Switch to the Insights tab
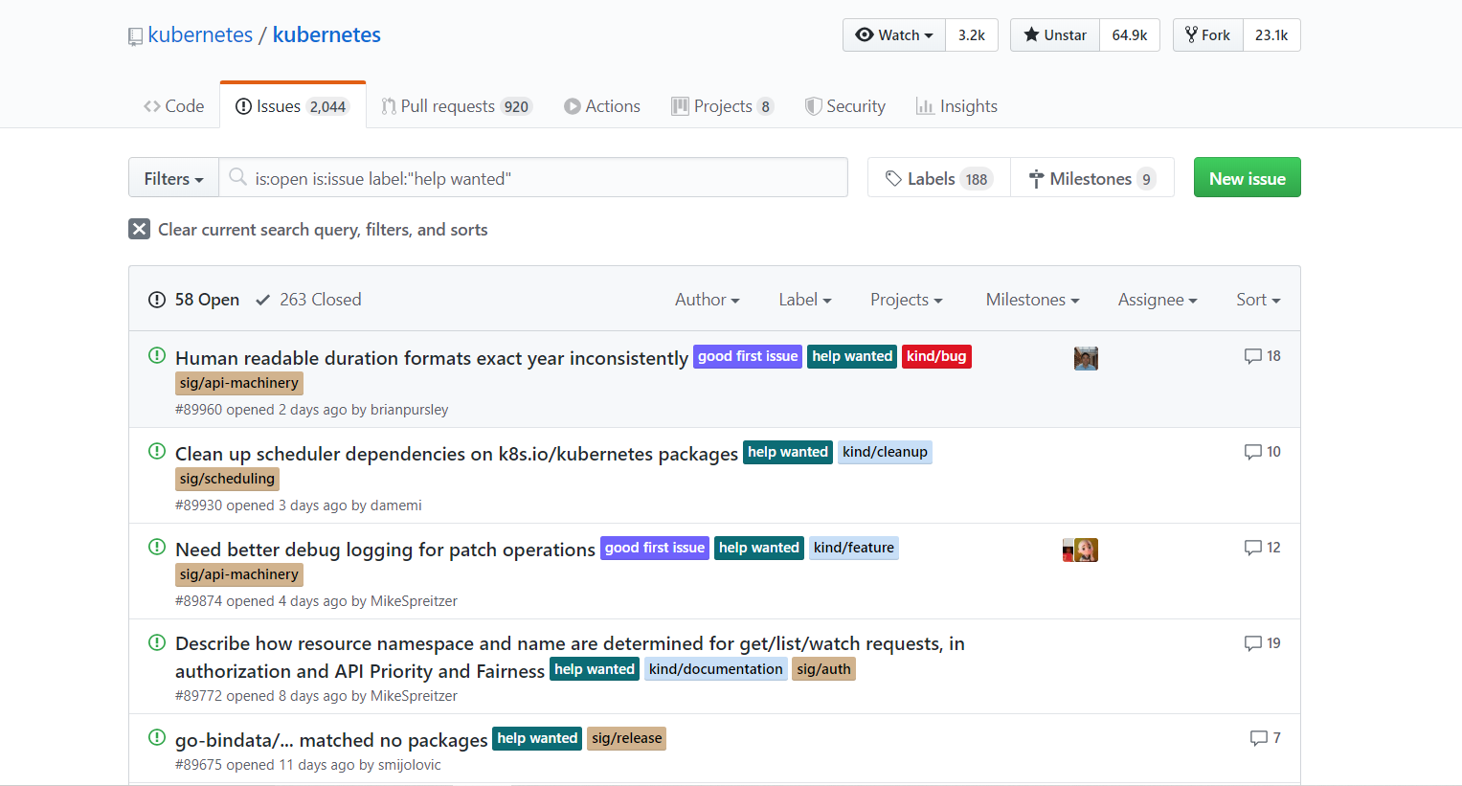Viewport: 1462px width, 786px height. [956, 106]
